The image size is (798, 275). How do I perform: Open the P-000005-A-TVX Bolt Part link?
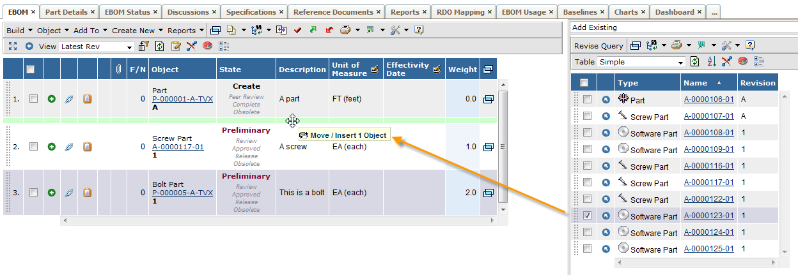pos(182,193)
